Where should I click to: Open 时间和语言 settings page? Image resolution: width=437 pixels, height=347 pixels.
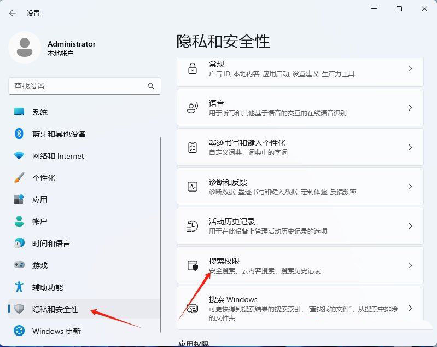pyautogui.click(x=51, y=244)
